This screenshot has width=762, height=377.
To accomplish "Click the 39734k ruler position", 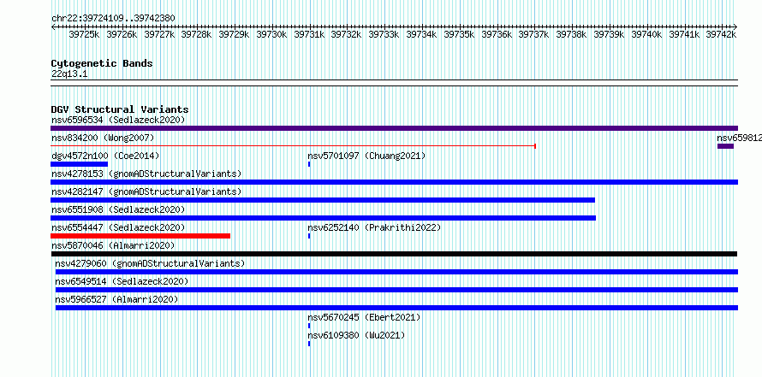I will click(421, 34).
